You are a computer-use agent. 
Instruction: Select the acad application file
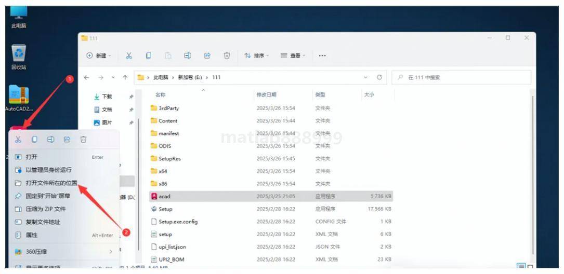pos(271,197)
